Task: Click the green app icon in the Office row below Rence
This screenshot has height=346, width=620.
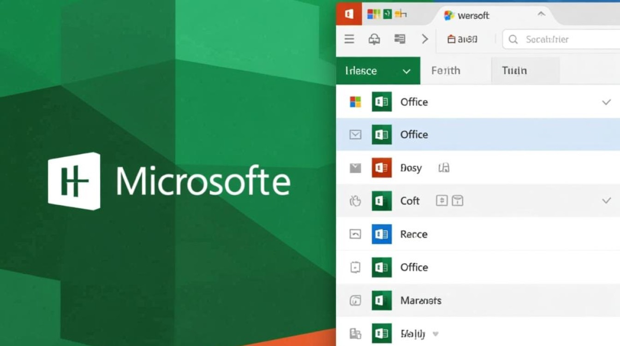Action: 382,268
